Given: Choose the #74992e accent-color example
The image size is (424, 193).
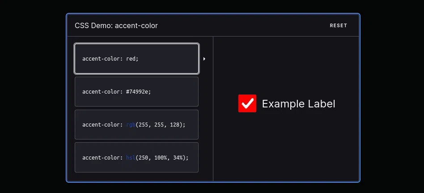Looking at the screenshot, I should (x=136, y=92).
